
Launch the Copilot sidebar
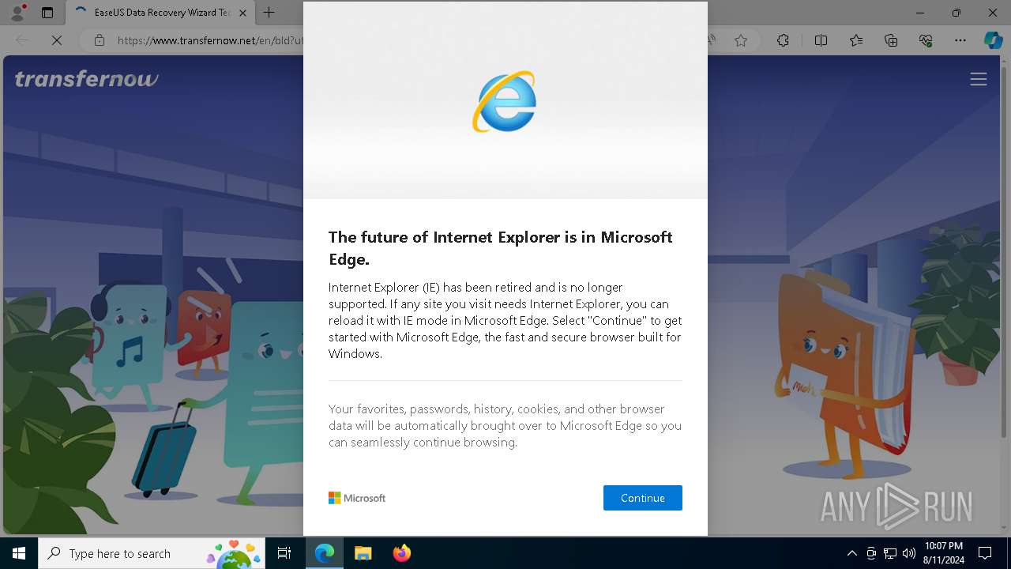click(993, 40)
